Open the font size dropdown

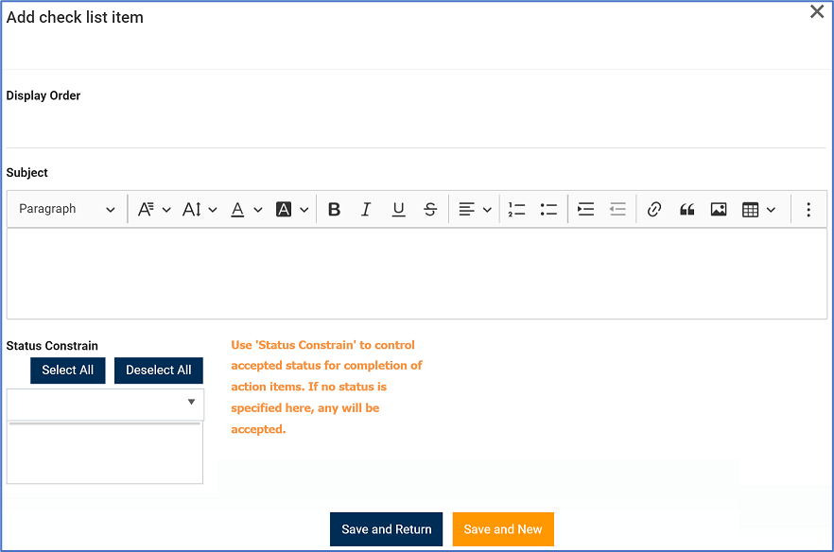(200, 210)
